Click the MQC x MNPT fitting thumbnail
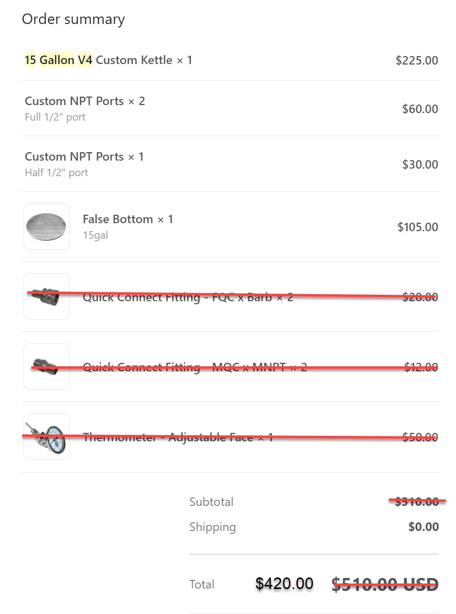This screenshot has width=456, height=614. [x=46, y=366]
